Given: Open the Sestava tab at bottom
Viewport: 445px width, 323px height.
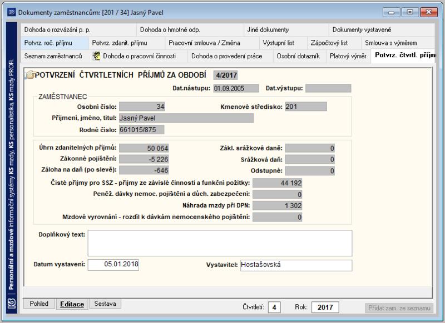Looking at the screenshot, I should click(x=105, y=304).
